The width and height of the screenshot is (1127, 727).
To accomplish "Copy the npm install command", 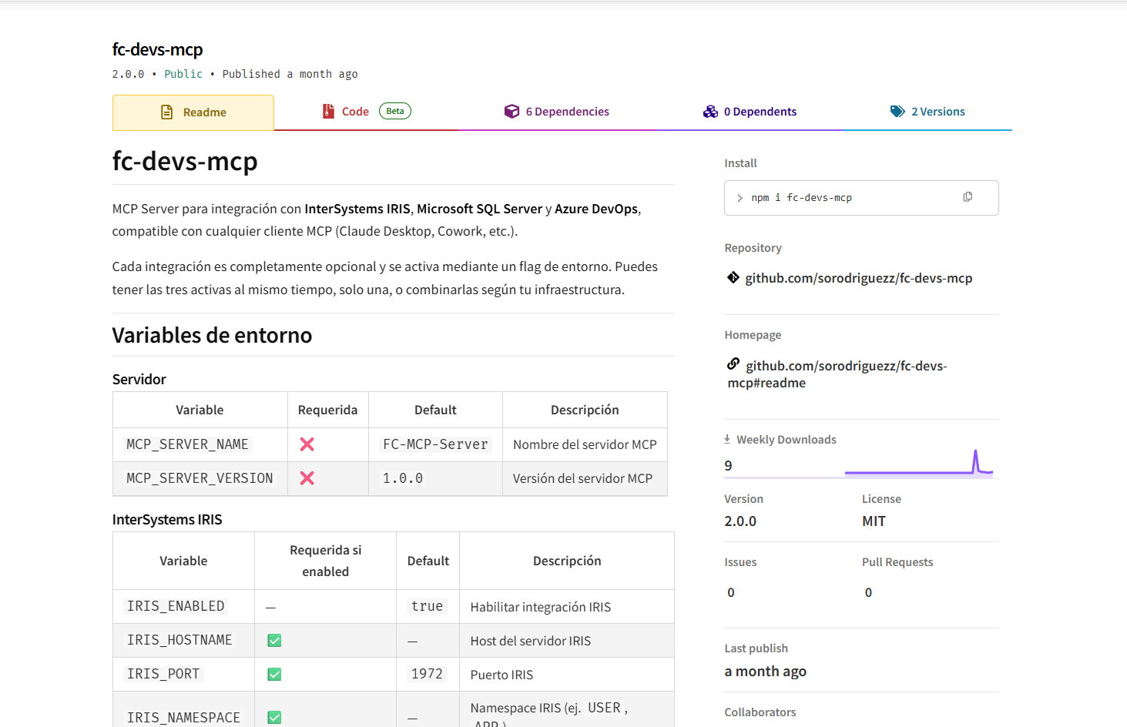I will [968, 197].
